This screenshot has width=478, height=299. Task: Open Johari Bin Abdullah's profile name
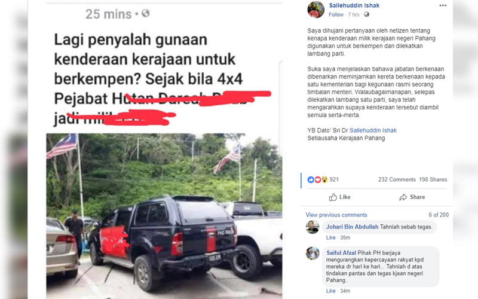352,227
